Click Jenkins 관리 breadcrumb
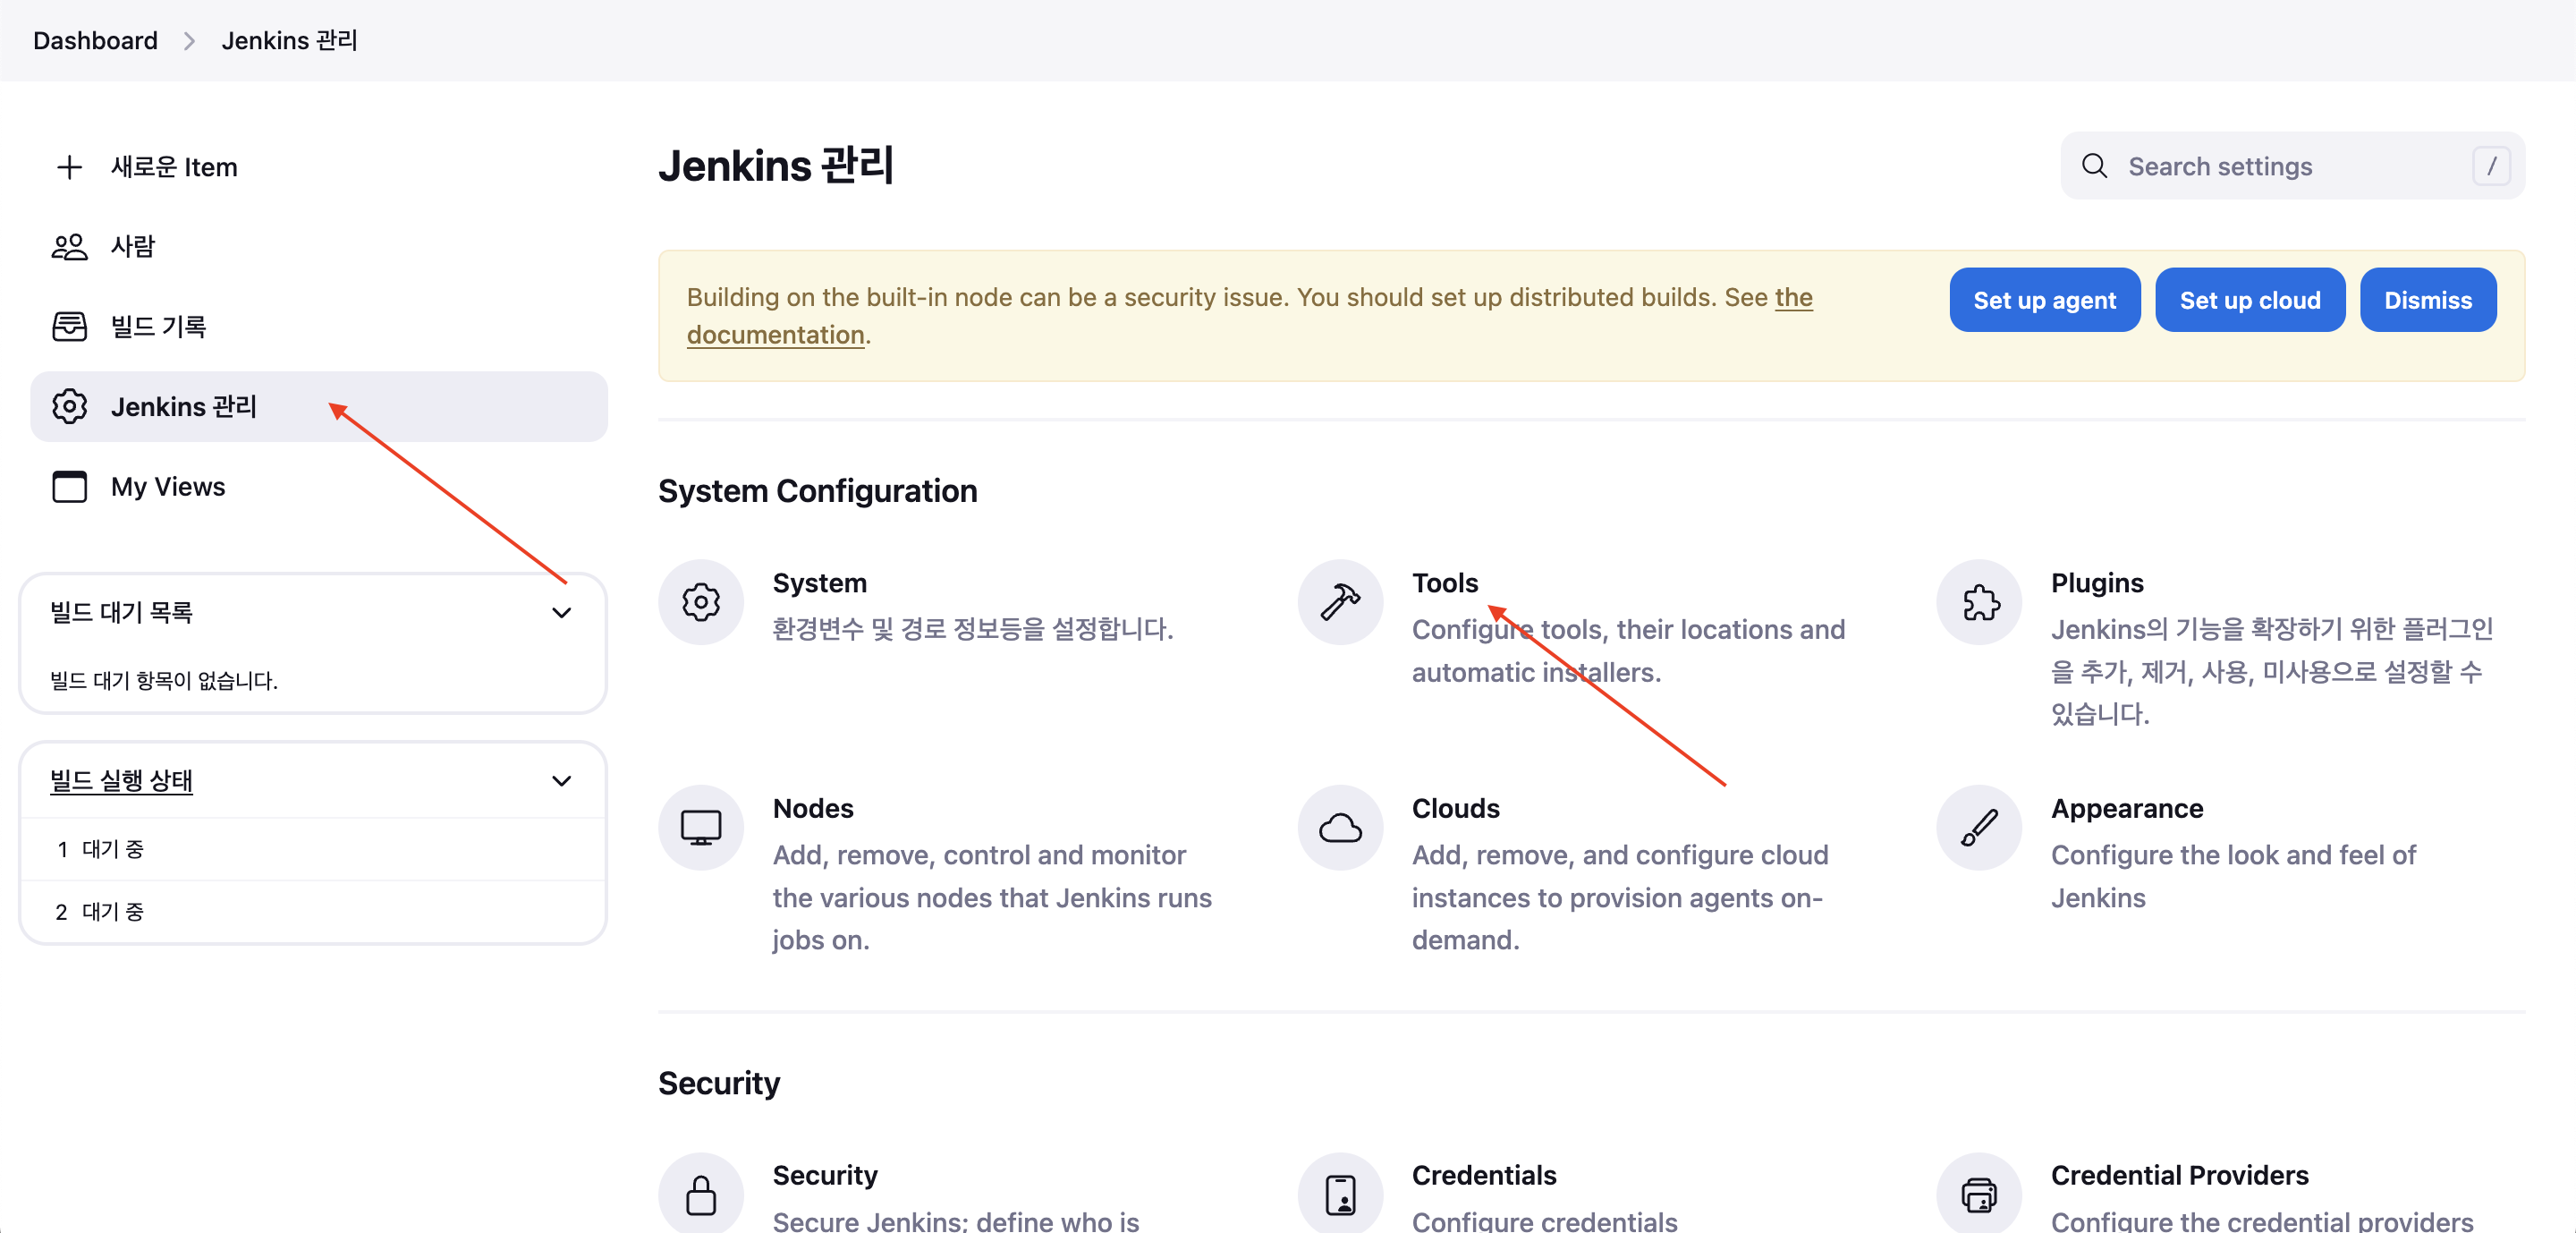 [x=289, y=41]
